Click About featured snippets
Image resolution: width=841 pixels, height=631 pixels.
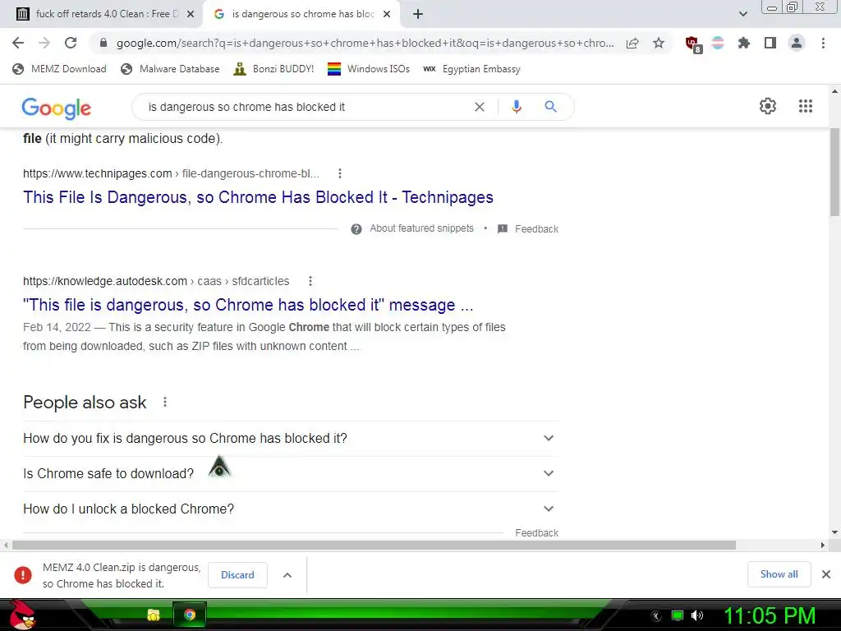(421, 228)
